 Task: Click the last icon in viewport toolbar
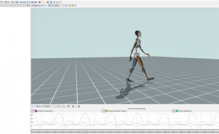[75, 6]
